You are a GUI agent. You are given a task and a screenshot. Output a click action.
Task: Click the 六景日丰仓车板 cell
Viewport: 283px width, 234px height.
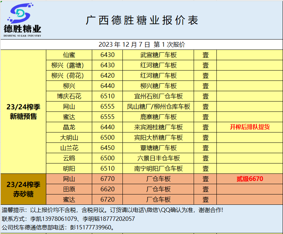(x=158, y=158)
